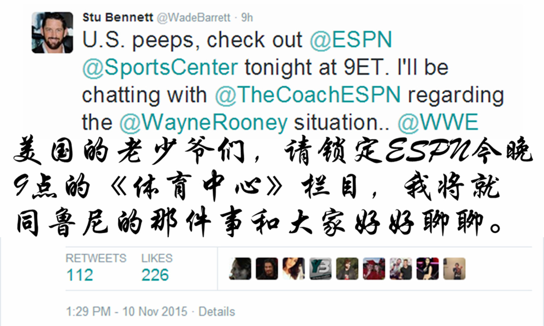Image resolution: width=544 pixels, height=326 pixels.
Task: Click the 1:29 PM - 10 Nov 2015 date
Action: point(126,312)
